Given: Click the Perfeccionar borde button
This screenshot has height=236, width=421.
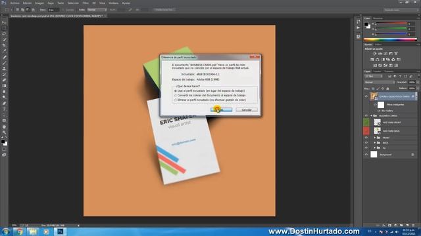Looking at the screenshot, I should [164, 10].
